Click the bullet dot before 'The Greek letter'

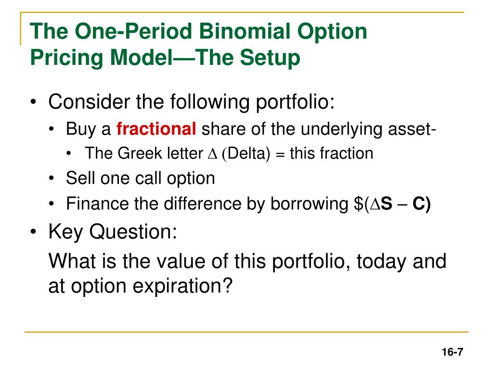point(69,153)
